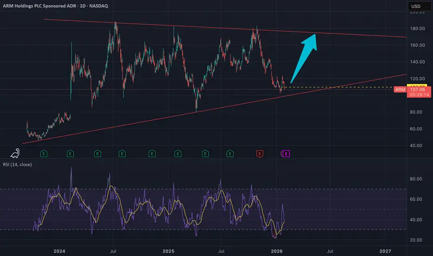The width and height of the screenshot is (433, 256).
Task: Open the magenta upcoming earnings marker
Action: tap(286, 154)
